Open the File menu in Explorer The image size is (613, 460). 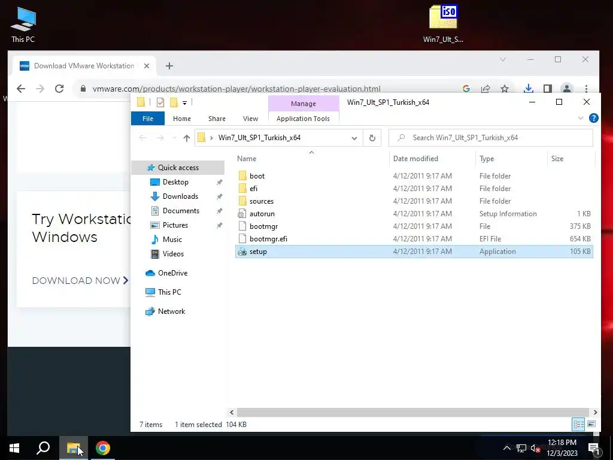tap(148, 119)
